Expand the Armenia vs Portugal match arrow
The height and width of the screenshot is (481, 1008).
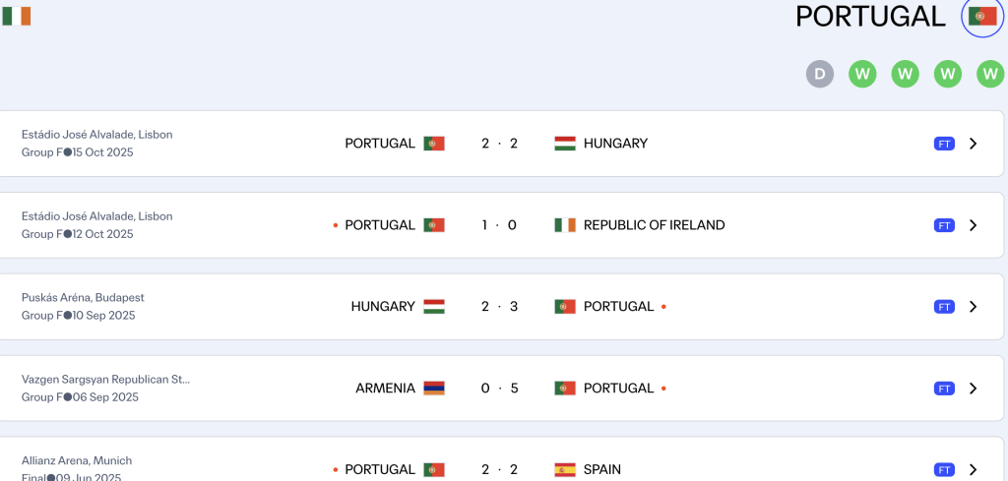(973, 389)
